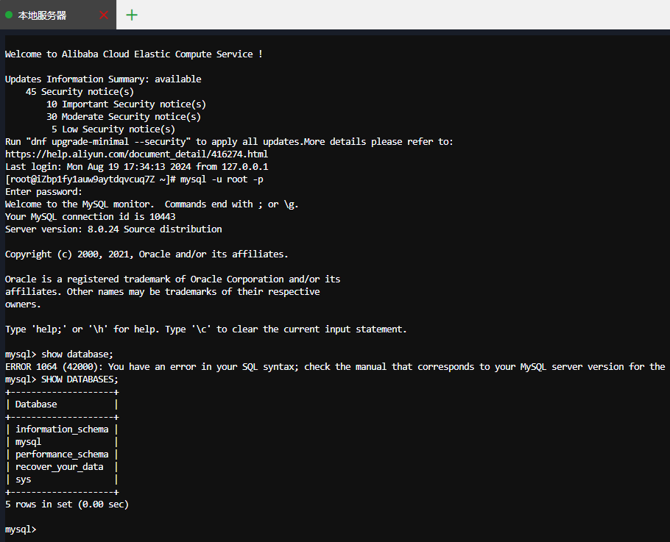Click the 'Welcome to the MySQL monitor' line
The width and height of the screenshot is (670, 542).
click(x=152, y=204)
